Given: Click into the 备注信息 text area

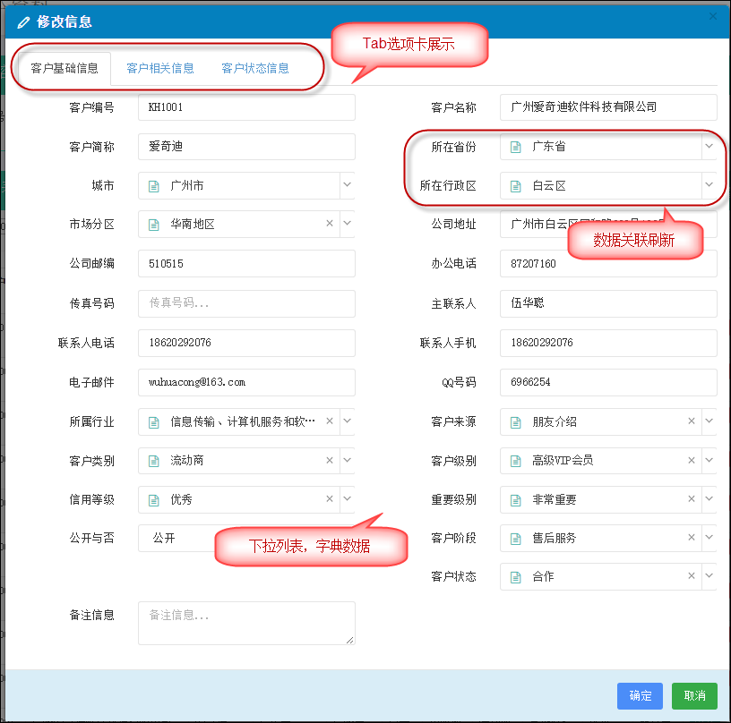Looking at the screenshot, I should [x=246, y=623].
